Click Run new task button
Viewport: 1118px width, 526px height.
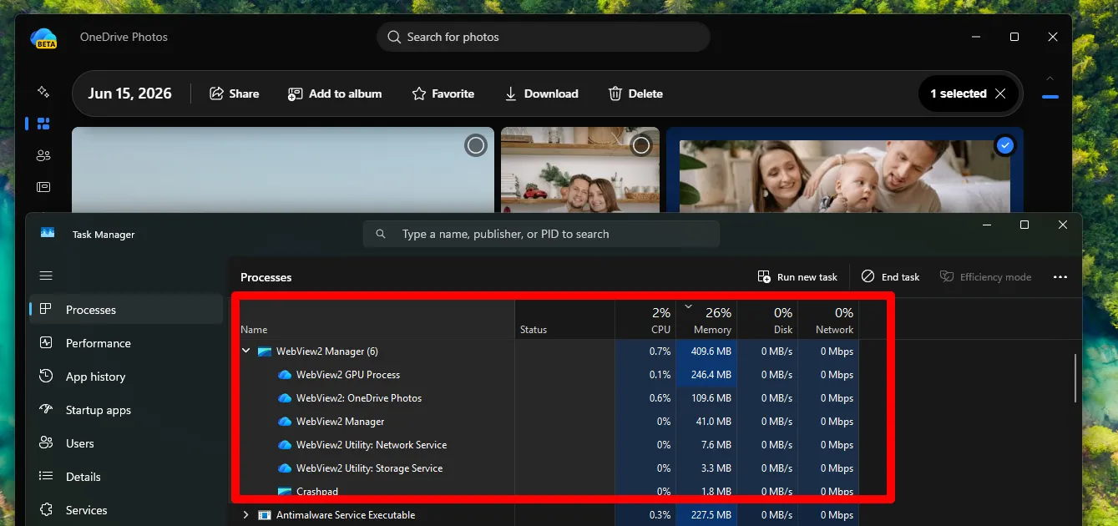click(x=797, y=277)
